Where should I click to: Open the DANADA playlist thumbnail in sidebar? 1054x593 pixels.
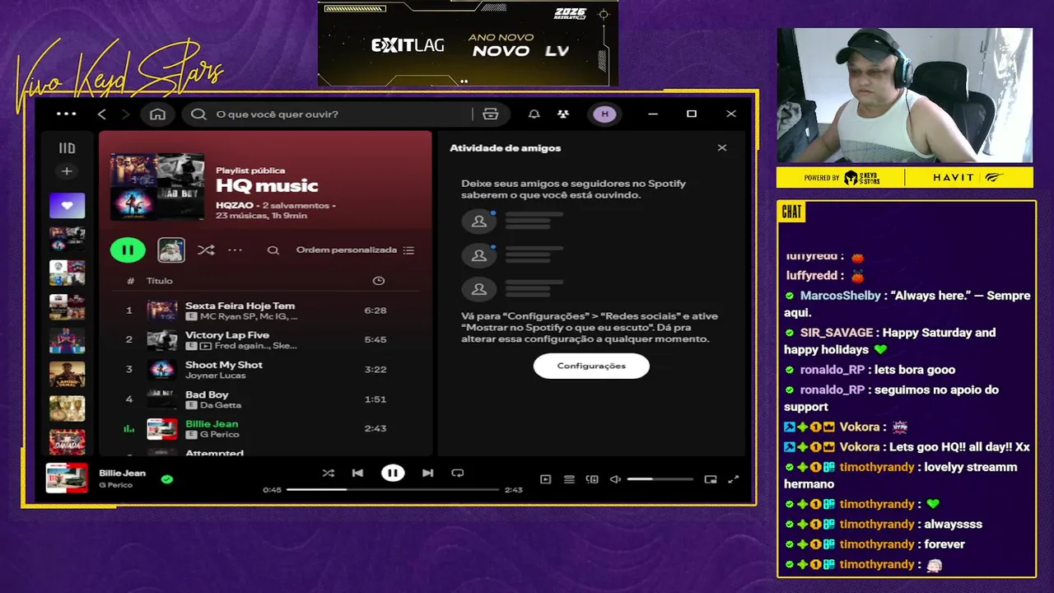click(67, 442)
